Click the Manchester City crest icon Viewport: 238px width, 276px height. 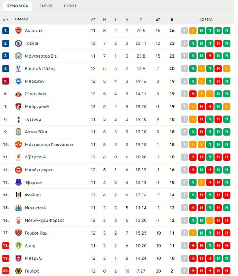[18, 56]
